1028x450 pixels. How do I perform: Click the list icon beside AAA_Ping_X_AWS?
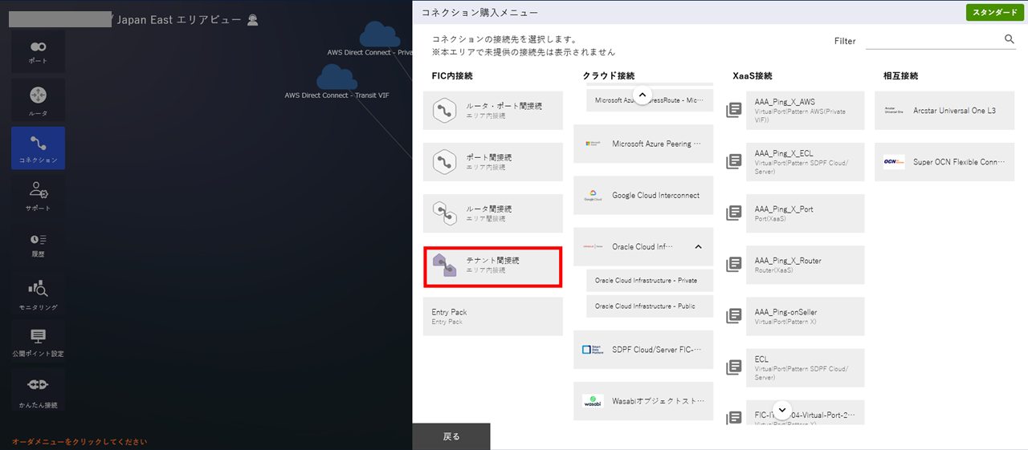tap(733, 111)
